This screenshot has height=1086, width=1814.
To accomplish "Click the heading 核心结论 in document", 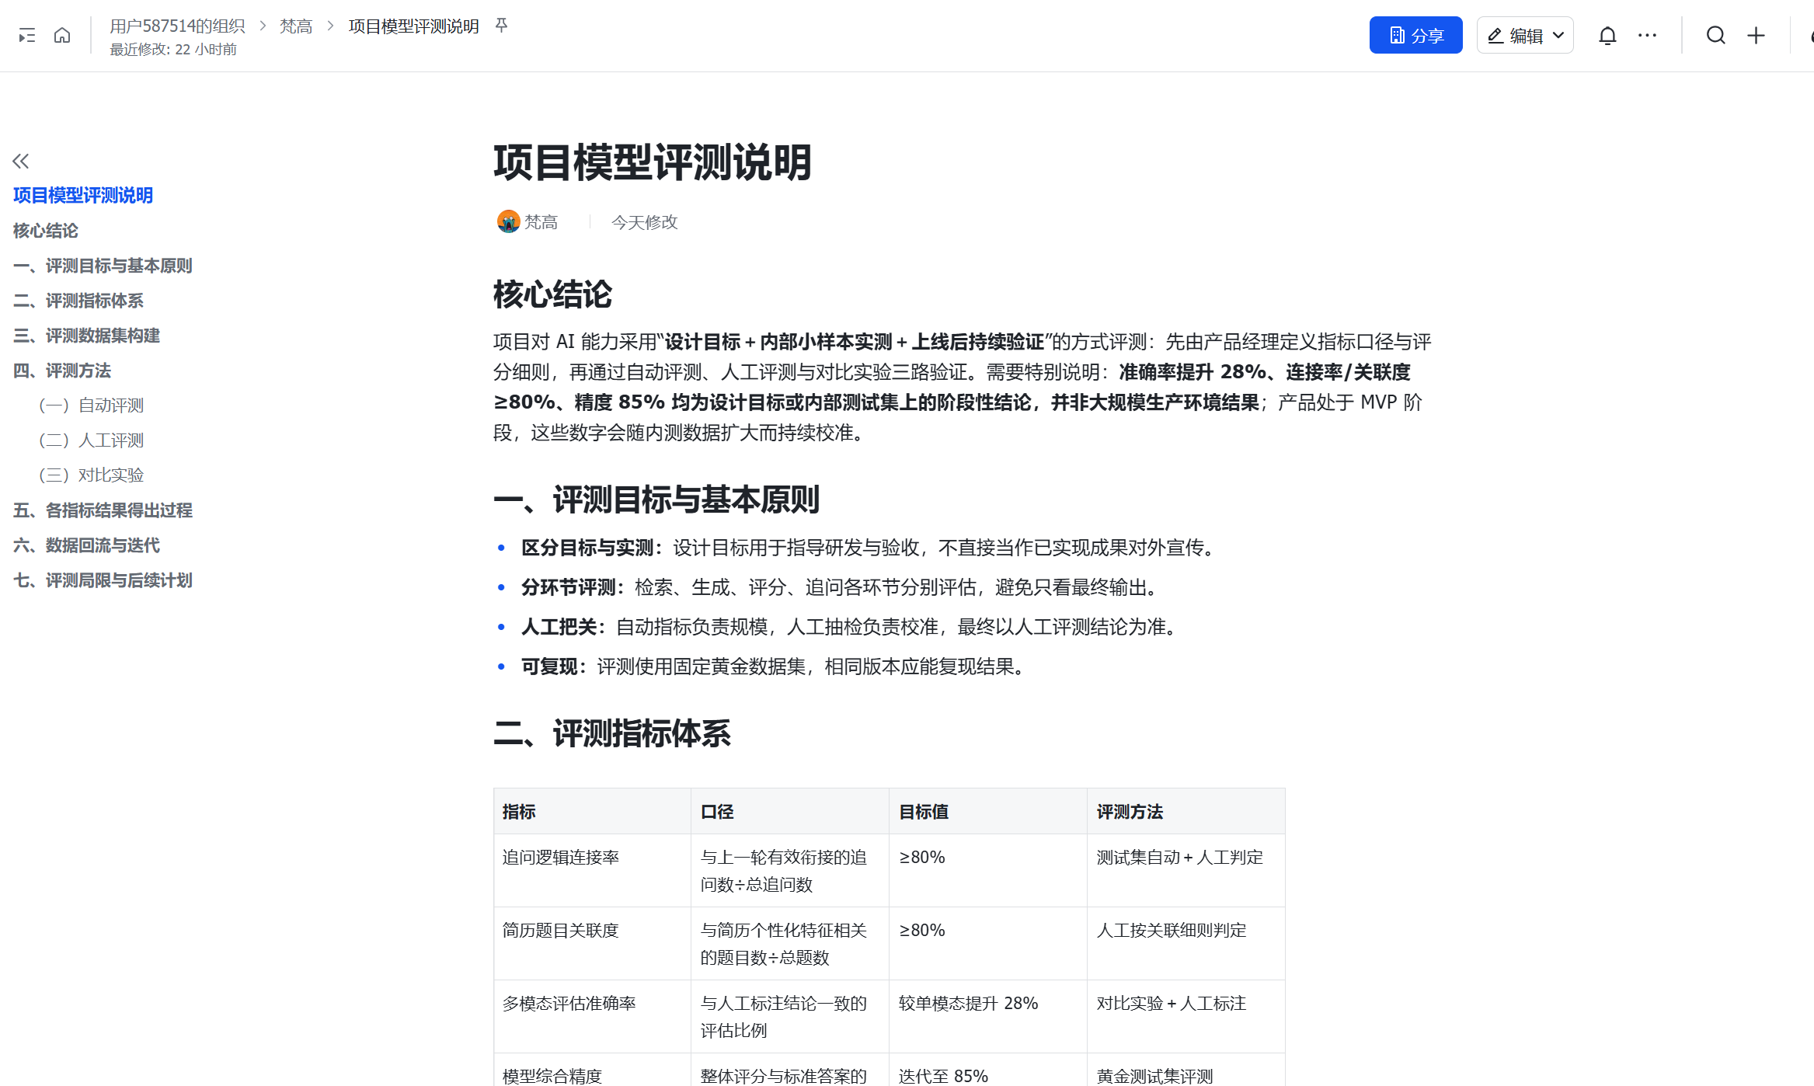I will [553, 294].
